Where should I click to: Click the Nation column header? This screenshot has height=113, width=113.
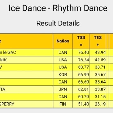click(x=63, y=41)
